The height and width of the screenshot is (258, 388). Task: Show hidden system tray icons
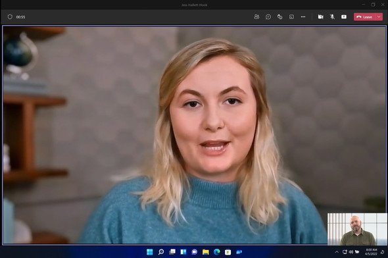click(x=337, y=252)
